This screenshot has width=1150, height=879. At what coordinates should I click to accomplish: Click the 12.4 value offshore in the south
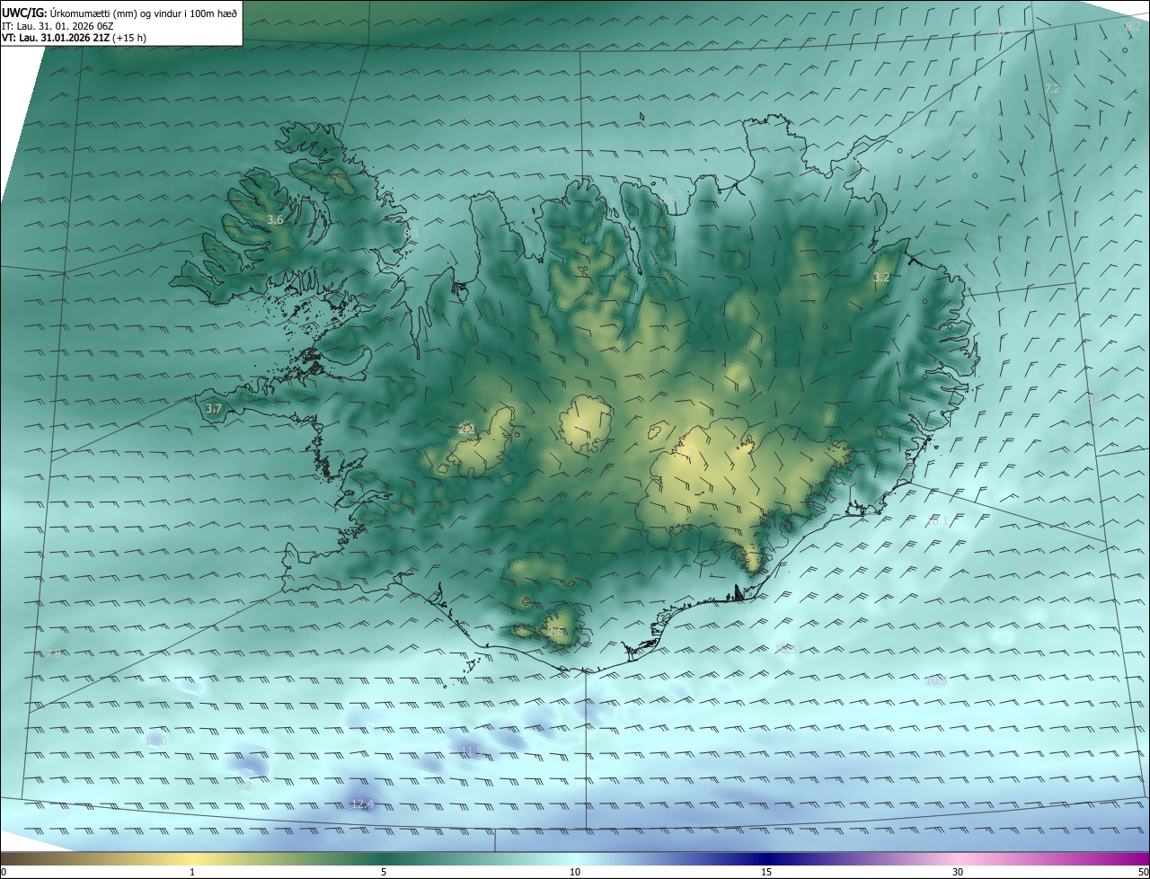362,804
